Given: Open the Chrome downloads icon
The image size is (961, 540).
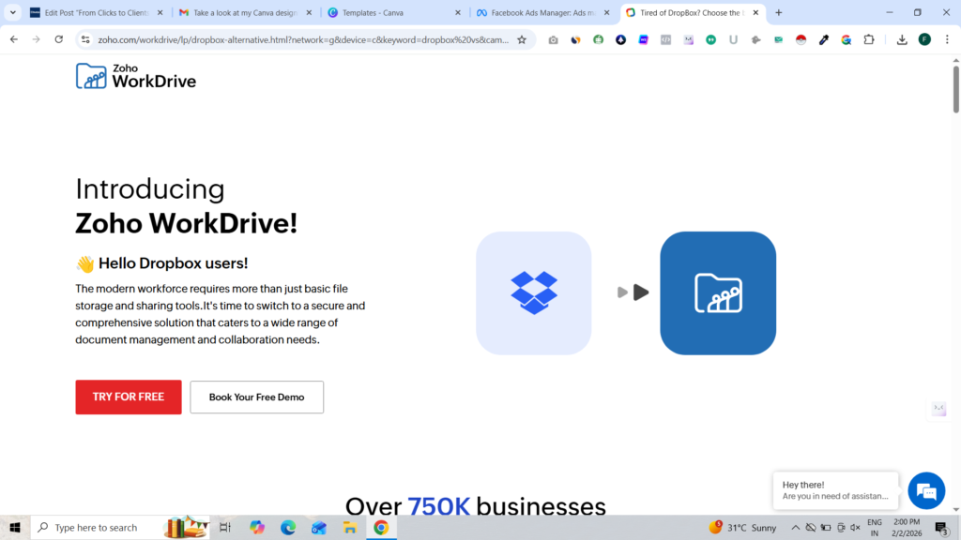Looking at the screenshot, I should coord(902,39).
